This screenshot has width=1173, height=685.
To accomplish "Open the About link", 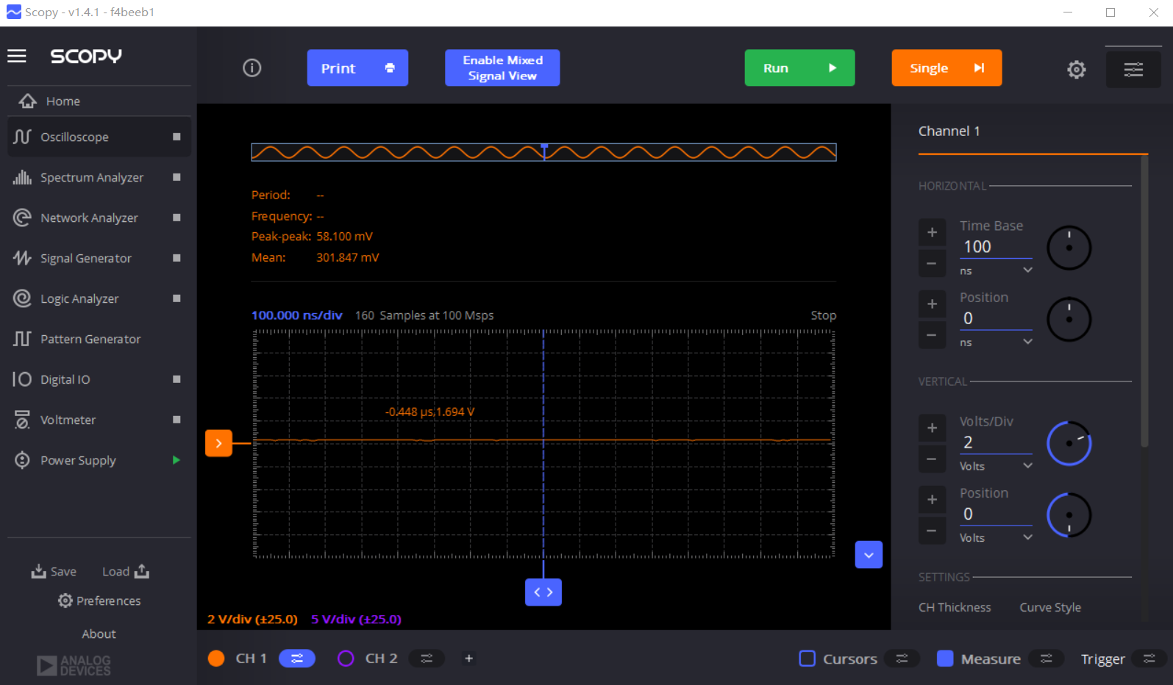I will tap(99, 634).
